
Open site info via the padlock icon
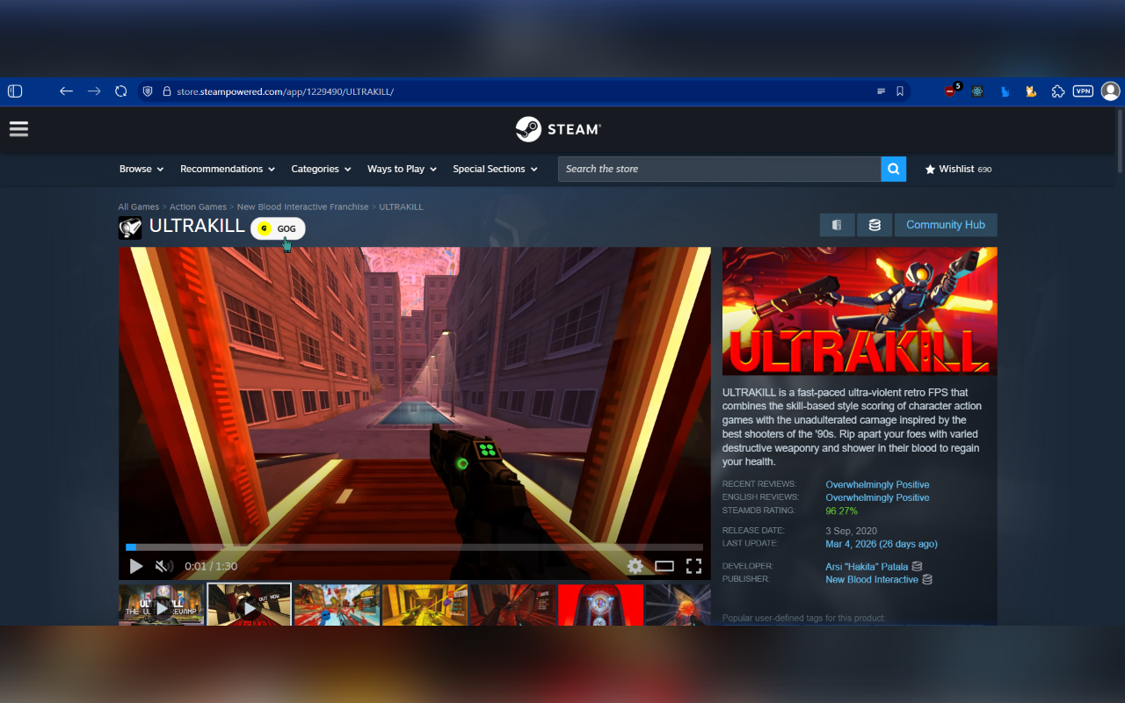point(166,91)
